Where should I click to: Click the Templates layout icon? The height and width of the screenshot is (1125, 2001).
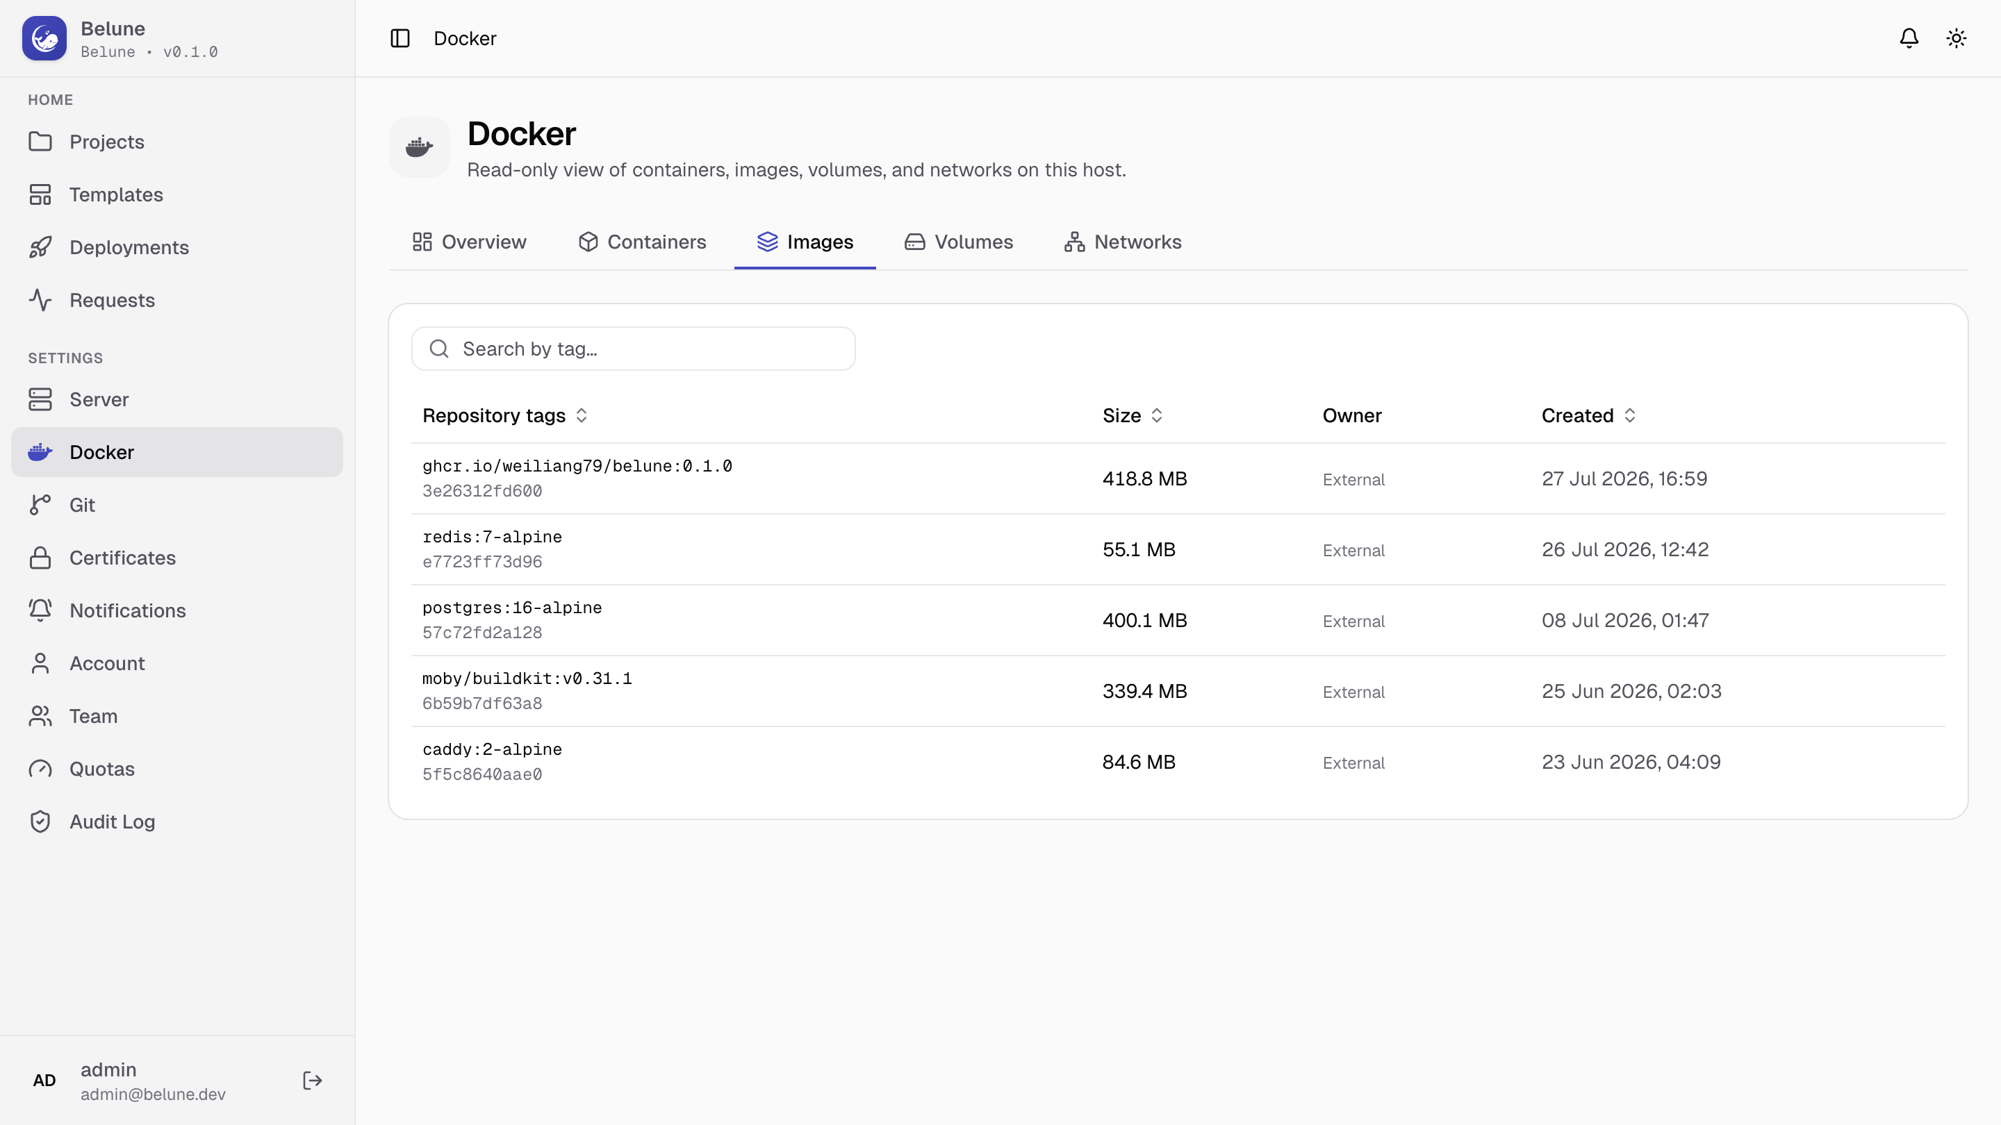point(40,194)
